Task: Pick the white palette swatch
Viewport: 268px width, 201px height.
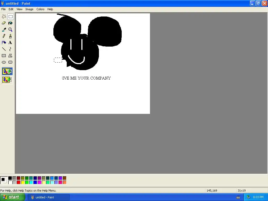Action: (x=10, y=182)
